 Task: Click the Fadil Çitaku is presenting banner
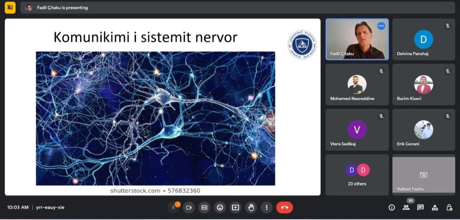click(x=62, y=8)
